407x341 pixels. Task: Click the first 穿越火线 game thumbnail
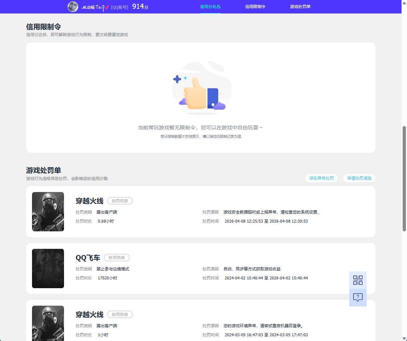click(48, 212)
